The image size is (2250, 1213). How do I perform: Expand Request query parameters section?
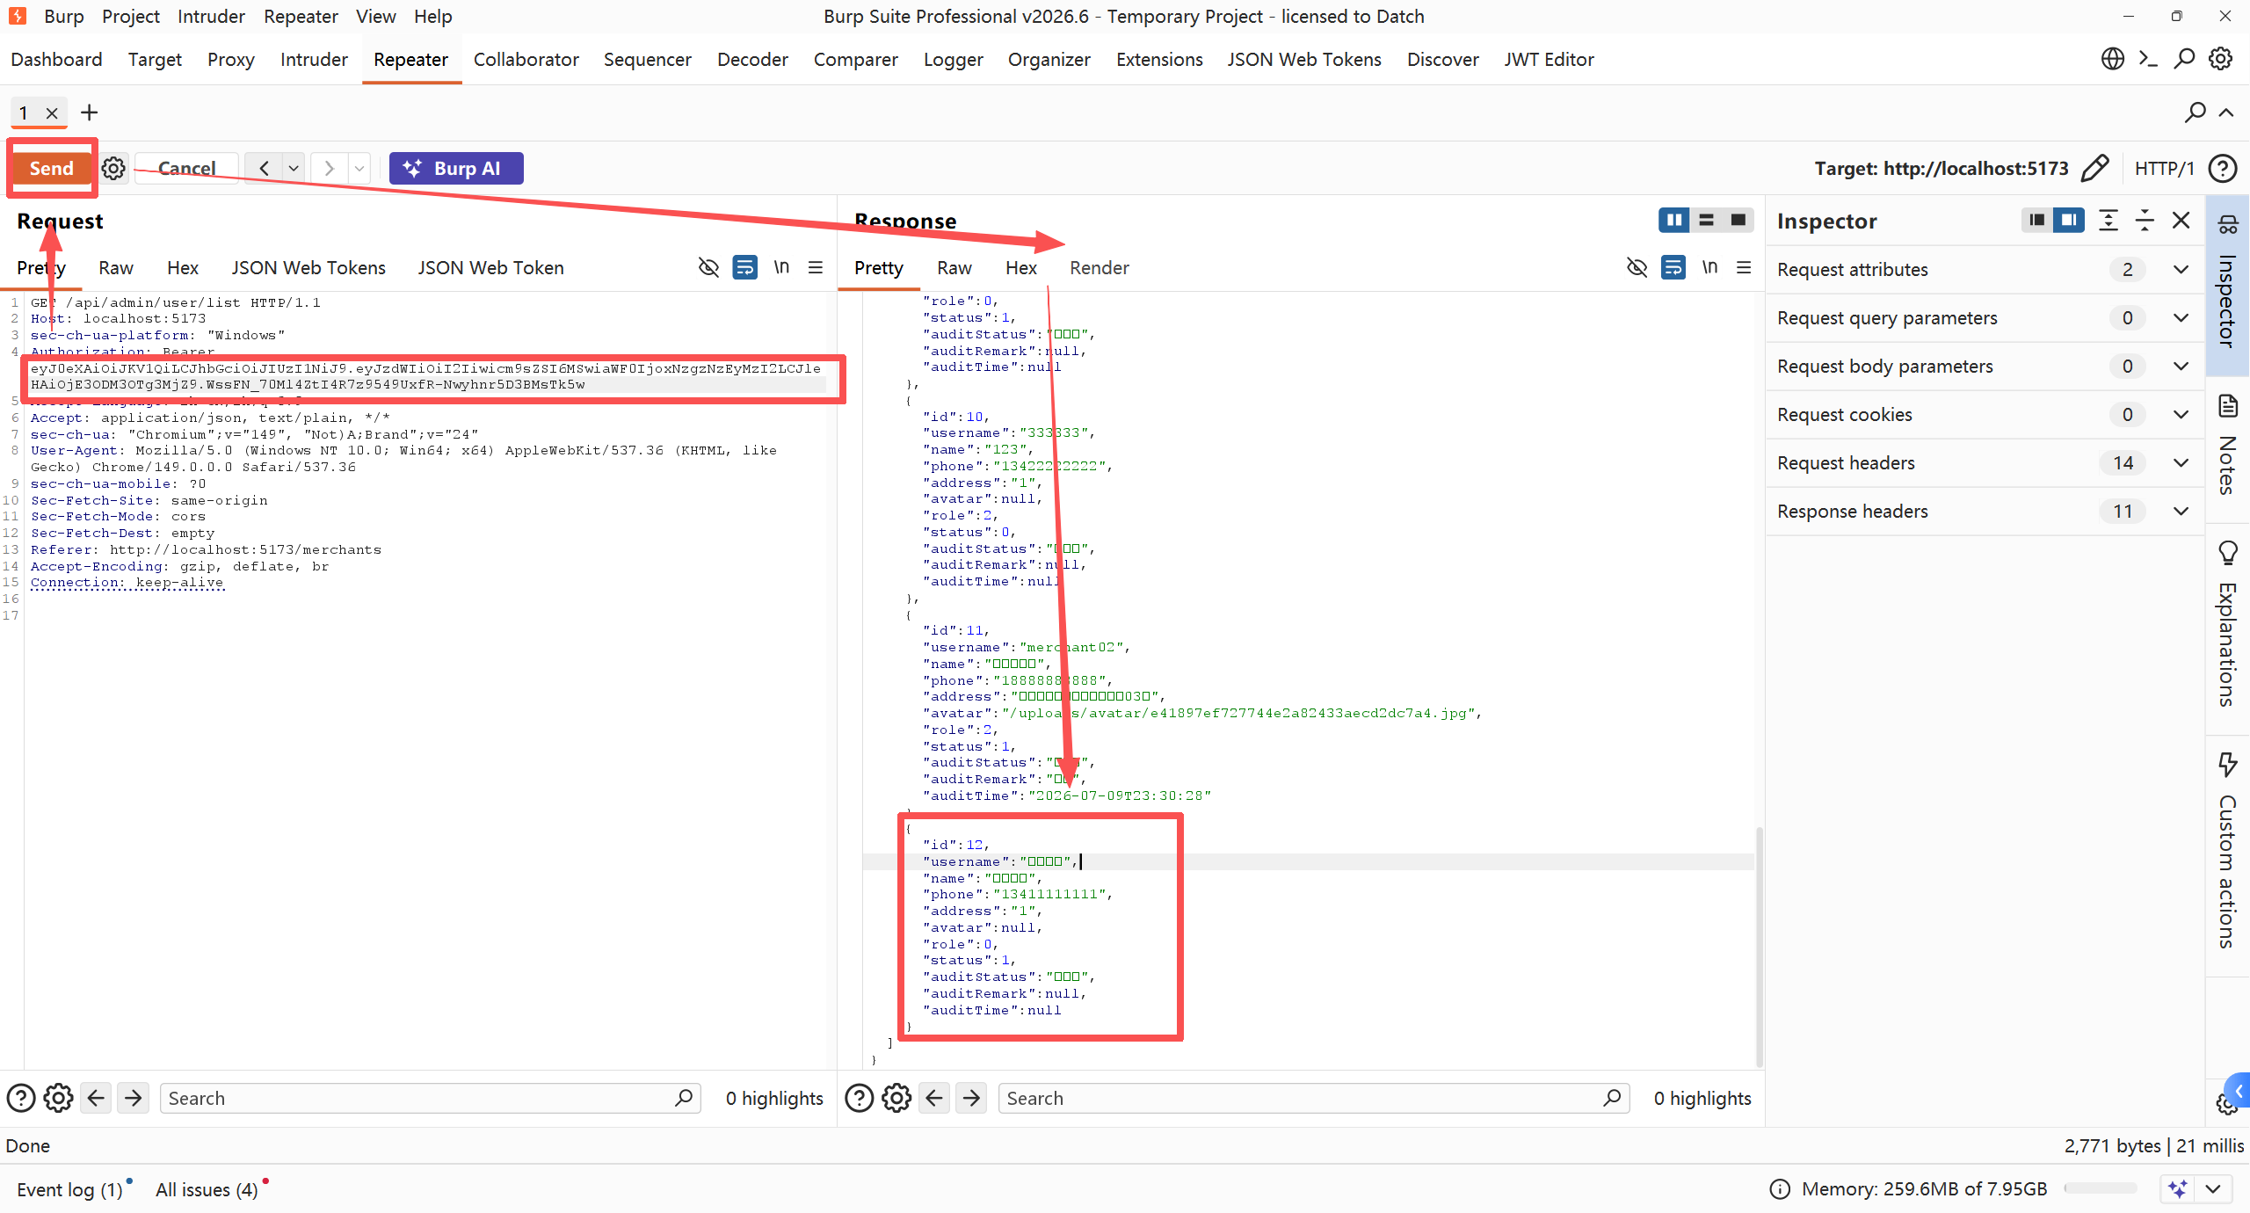pos(1985,317)
